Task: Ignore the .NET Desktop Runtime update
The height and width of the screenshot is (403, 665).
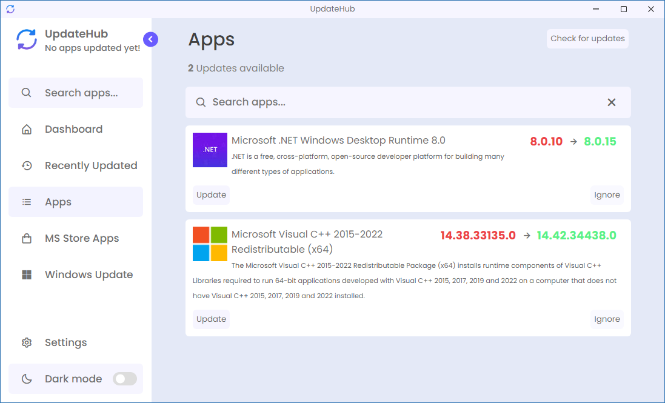Action: pyautogui.click(x=607, y=195)
